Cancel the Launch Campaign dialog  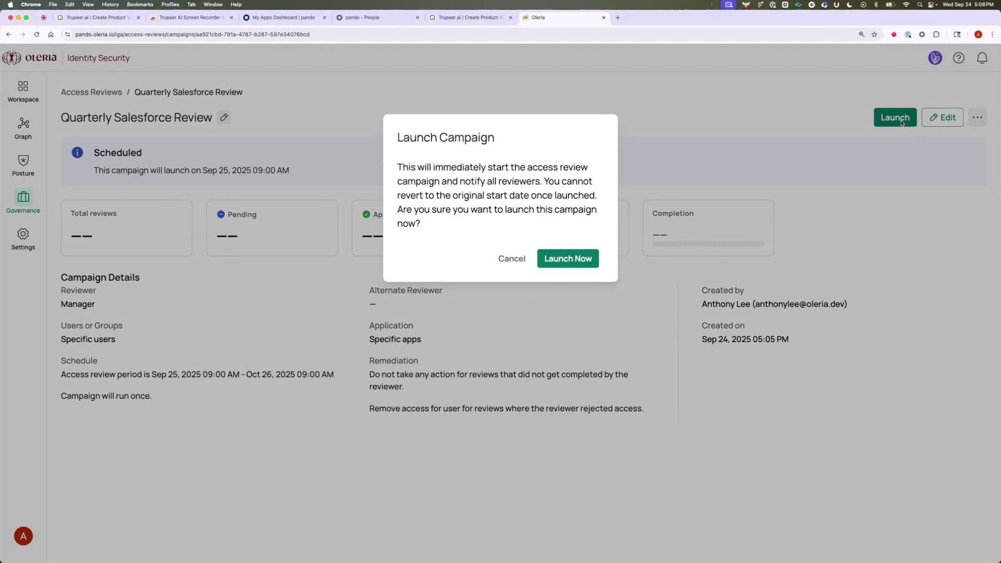coord(511,258)
